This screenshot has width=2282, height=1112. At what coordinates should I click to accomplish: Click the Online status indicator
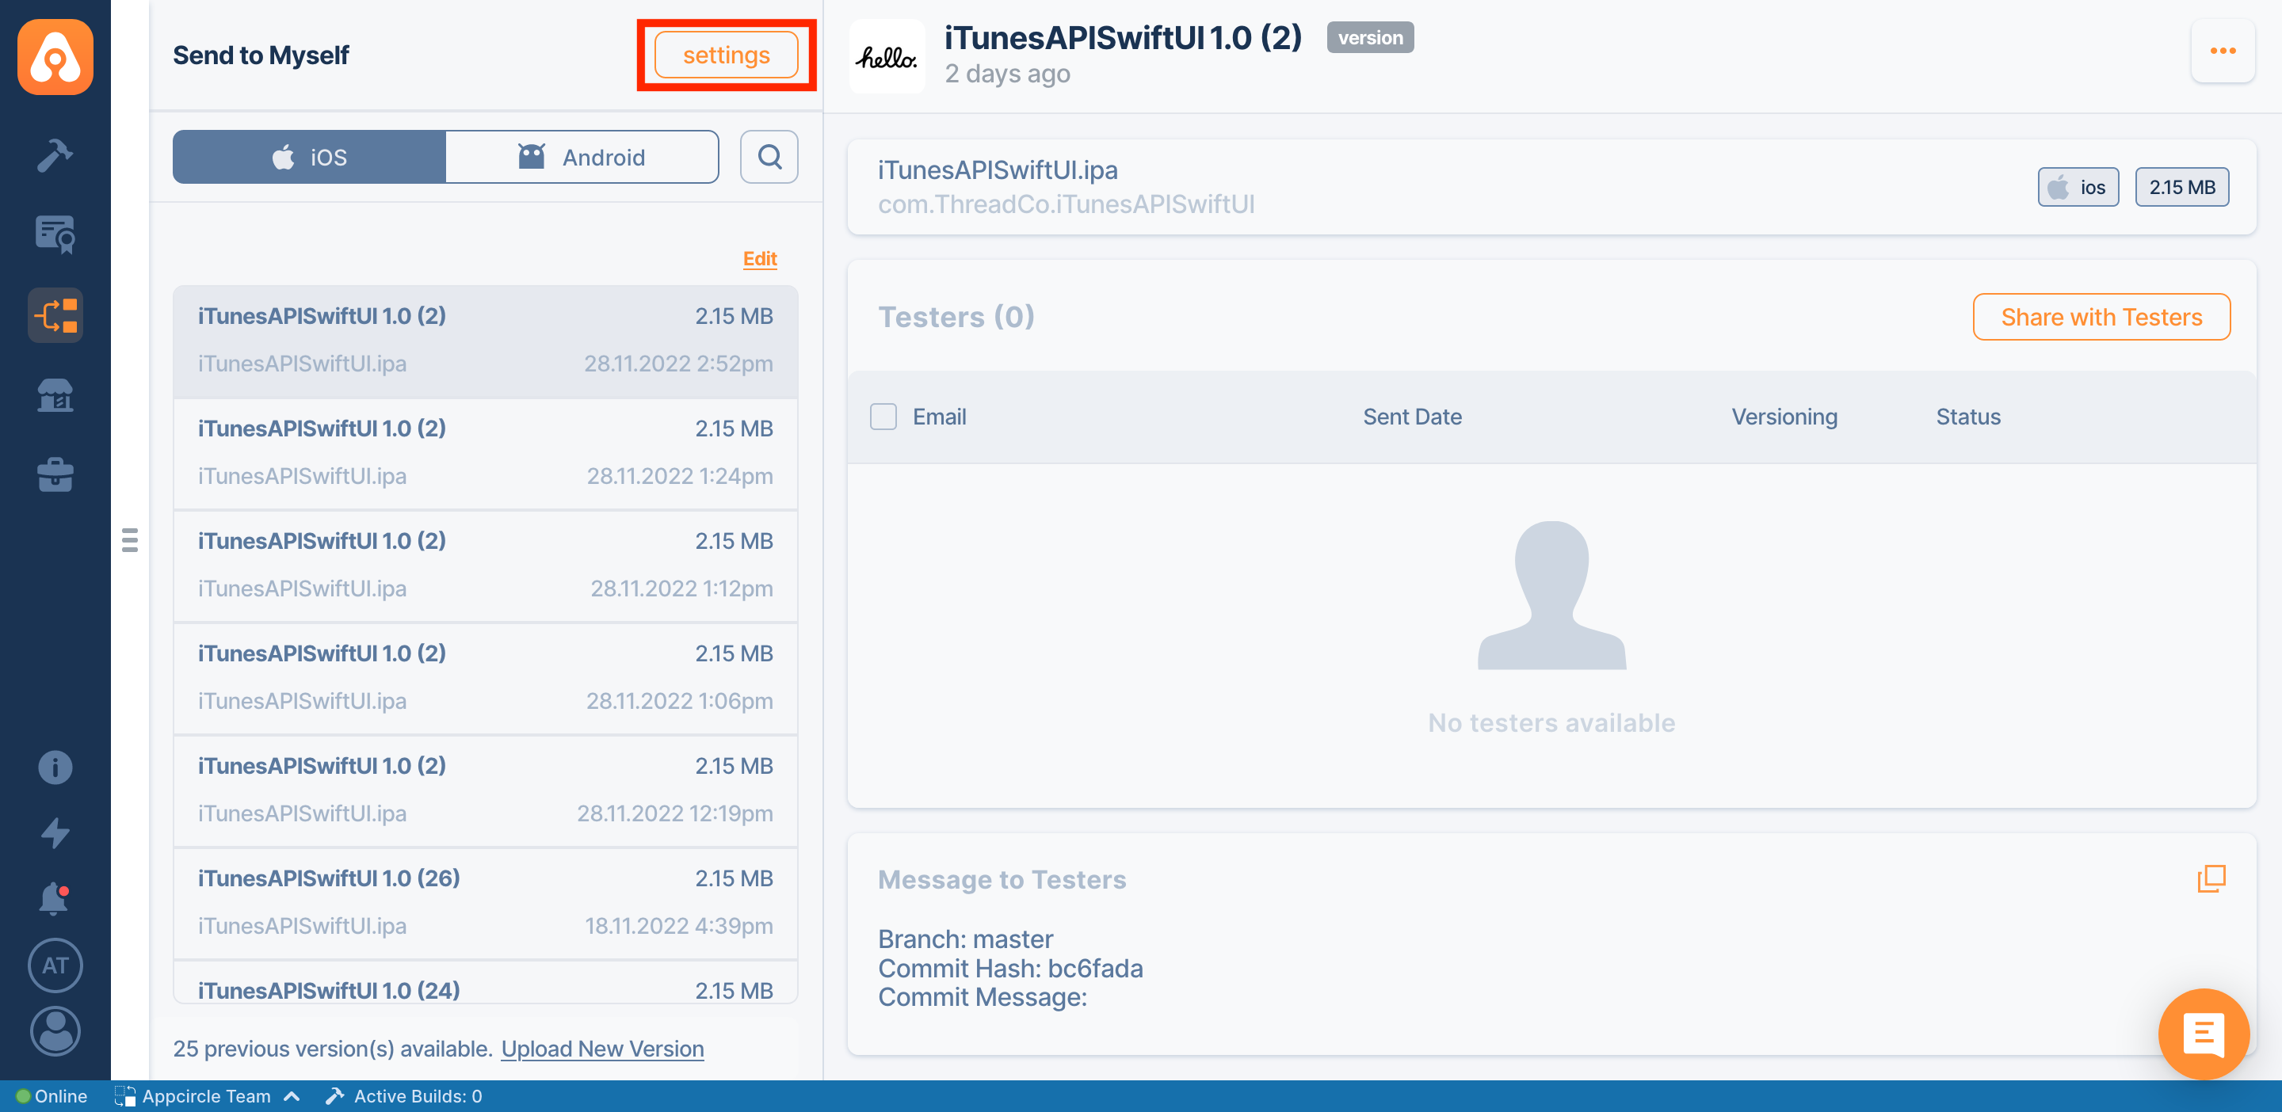[x=52, y=1096]
